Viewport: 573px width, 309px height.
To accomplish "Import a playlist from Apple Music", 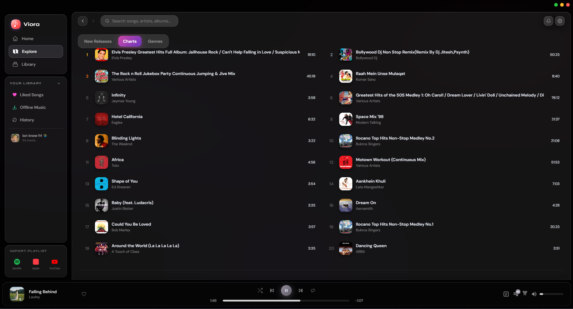I will point(36,262).
